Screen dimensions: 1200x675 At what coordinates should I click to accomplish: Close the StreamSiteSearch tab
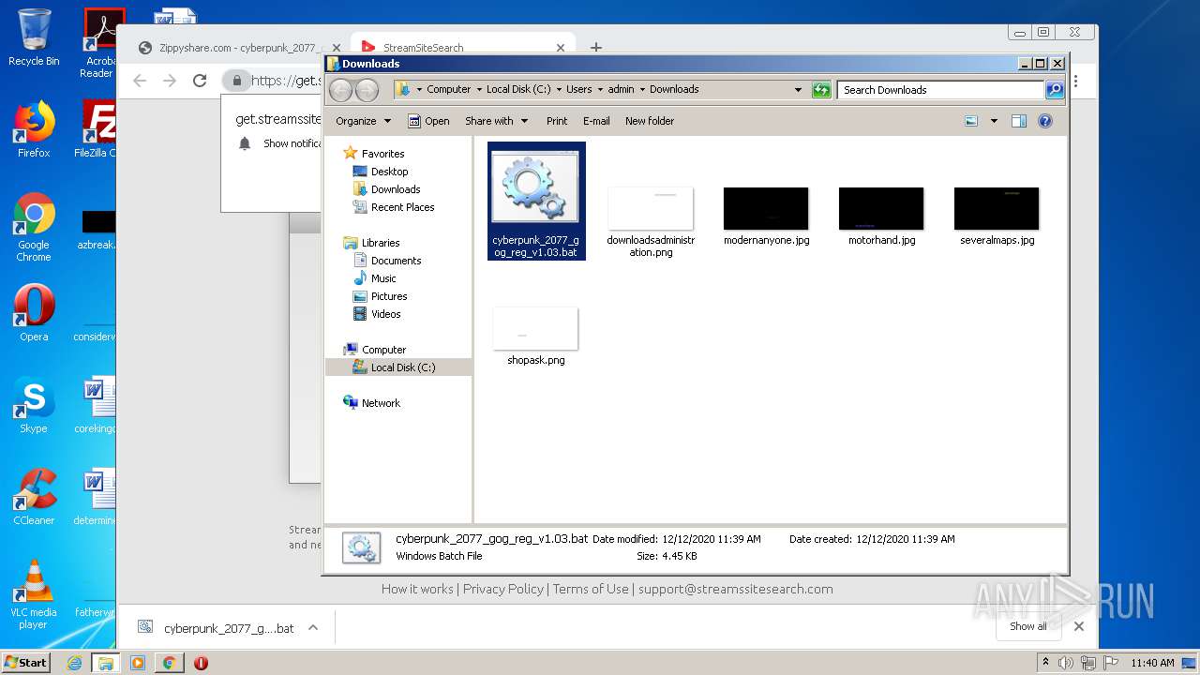click(561, 48)
